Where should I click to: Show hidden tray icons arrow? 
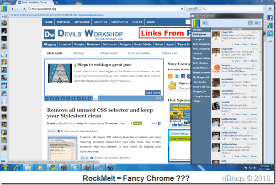coord(241,168)
